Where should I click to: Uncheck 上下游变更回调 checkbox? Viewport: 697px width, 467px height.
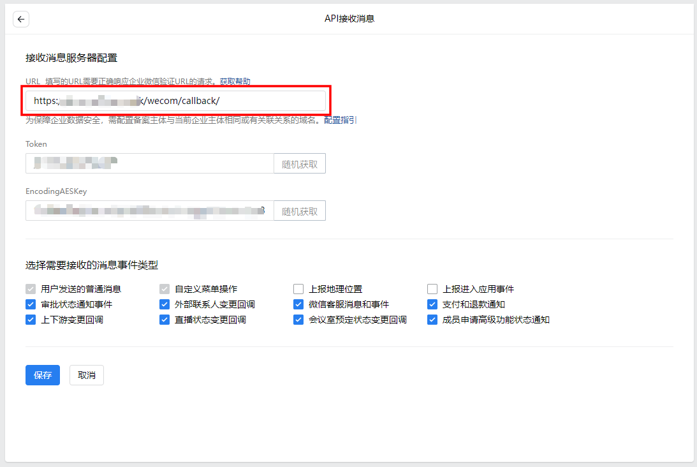(31, 320)
